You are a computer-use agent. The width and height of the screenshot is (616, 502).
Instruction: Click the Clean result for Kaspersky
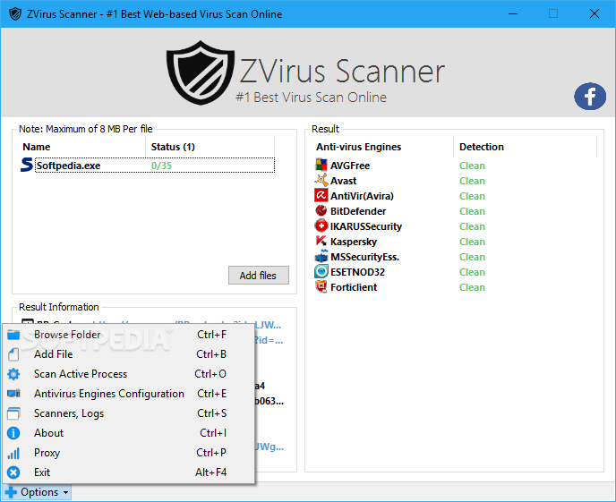472,242
